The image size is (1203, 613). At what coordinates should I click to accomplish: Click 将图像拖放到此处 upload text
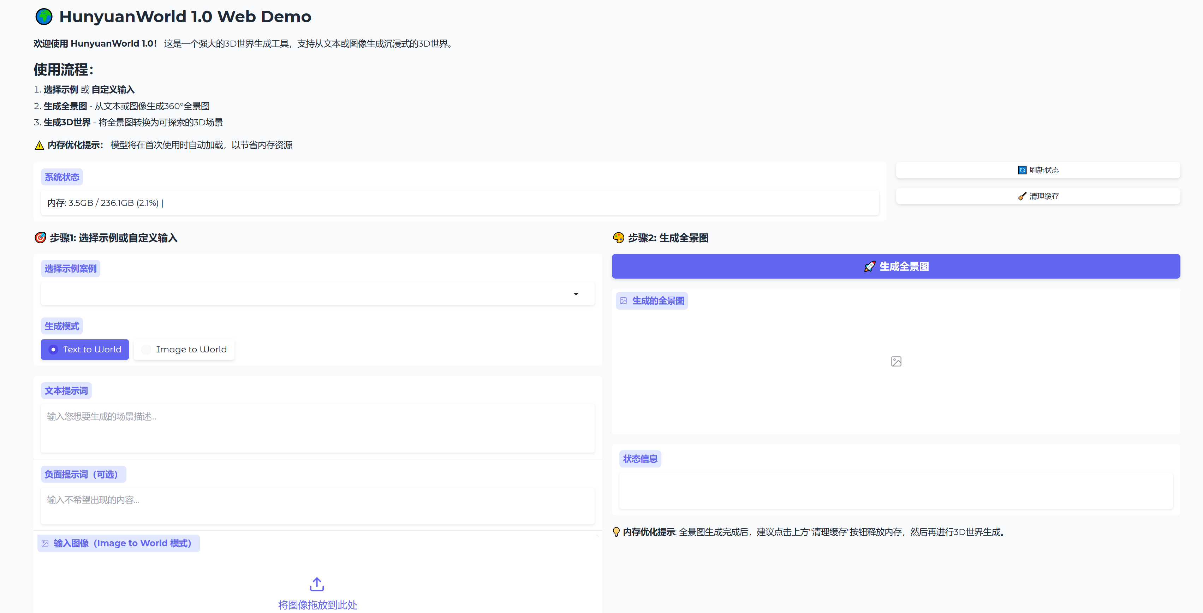317,605
